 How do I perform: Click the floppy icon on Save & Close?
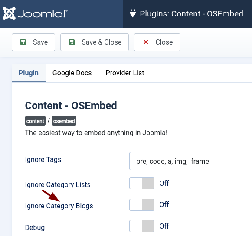pos(72,42)
